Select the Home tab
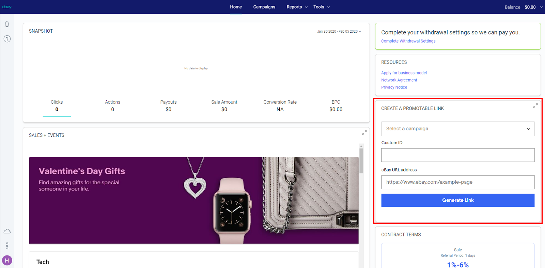Screen dimensions: 545x268 [236, 7]
